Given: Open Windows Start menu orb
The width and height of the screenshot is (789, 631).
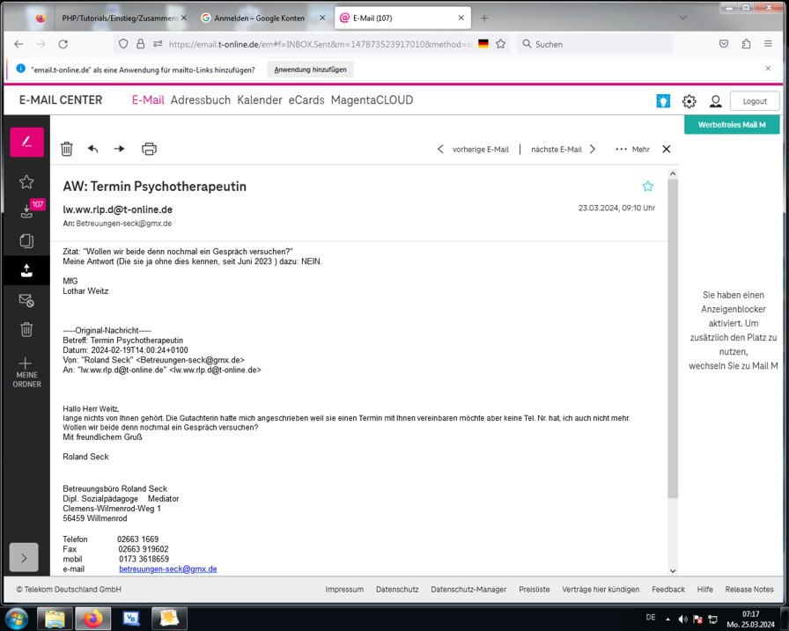Looking at the screenshot, I should tap(16, 618).
